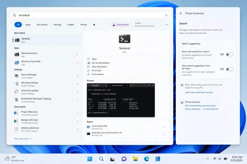Open About these settings and your privacy
Image resolution: width=247 pixels, height=164 pixels.
tap(200, 105)
